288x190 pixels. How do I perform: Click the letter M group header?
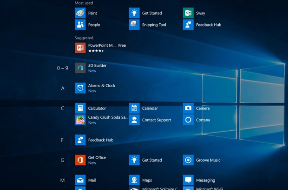pyautogui.click(x=62, y=180)
